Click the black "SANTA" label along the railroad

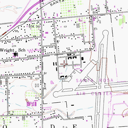(57, 3)
